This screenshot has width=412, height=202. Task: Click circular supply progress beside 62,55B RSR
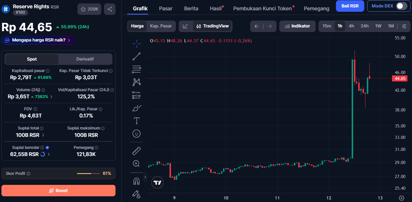coord(43,154)
